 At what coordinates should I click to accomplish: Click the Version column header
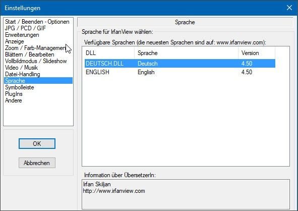[257, 53]
